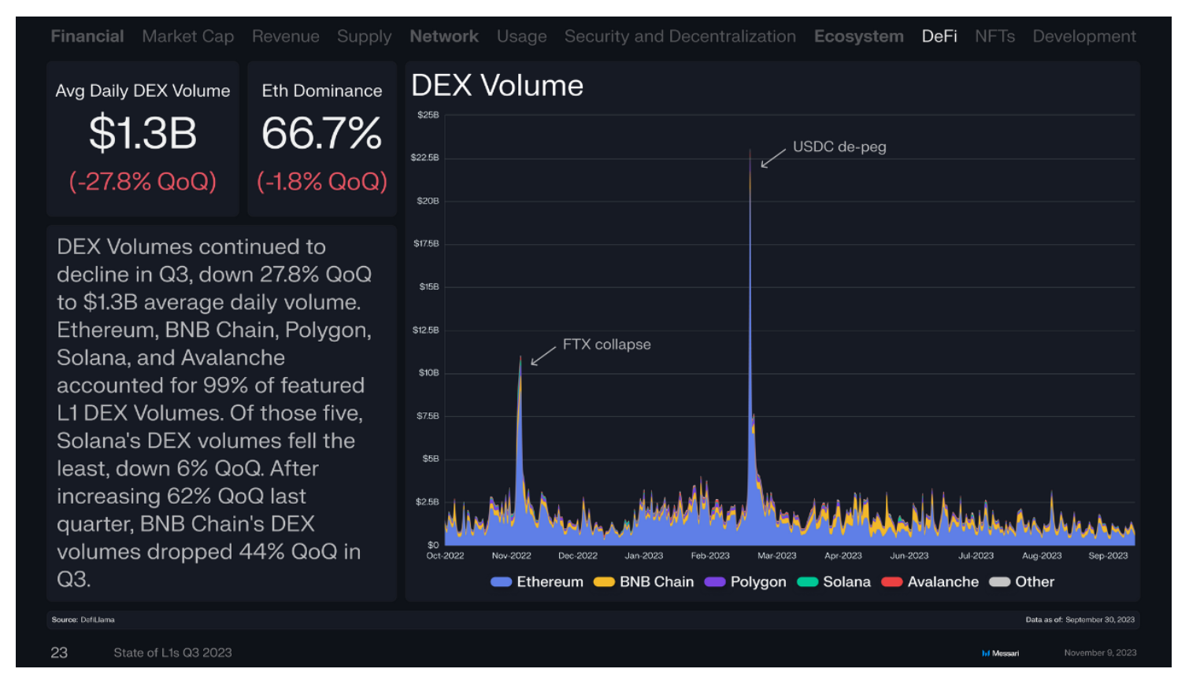Click the Polygon legend color swatch
Viewport: 1189px width, 691px height.
tap(715, 582)
